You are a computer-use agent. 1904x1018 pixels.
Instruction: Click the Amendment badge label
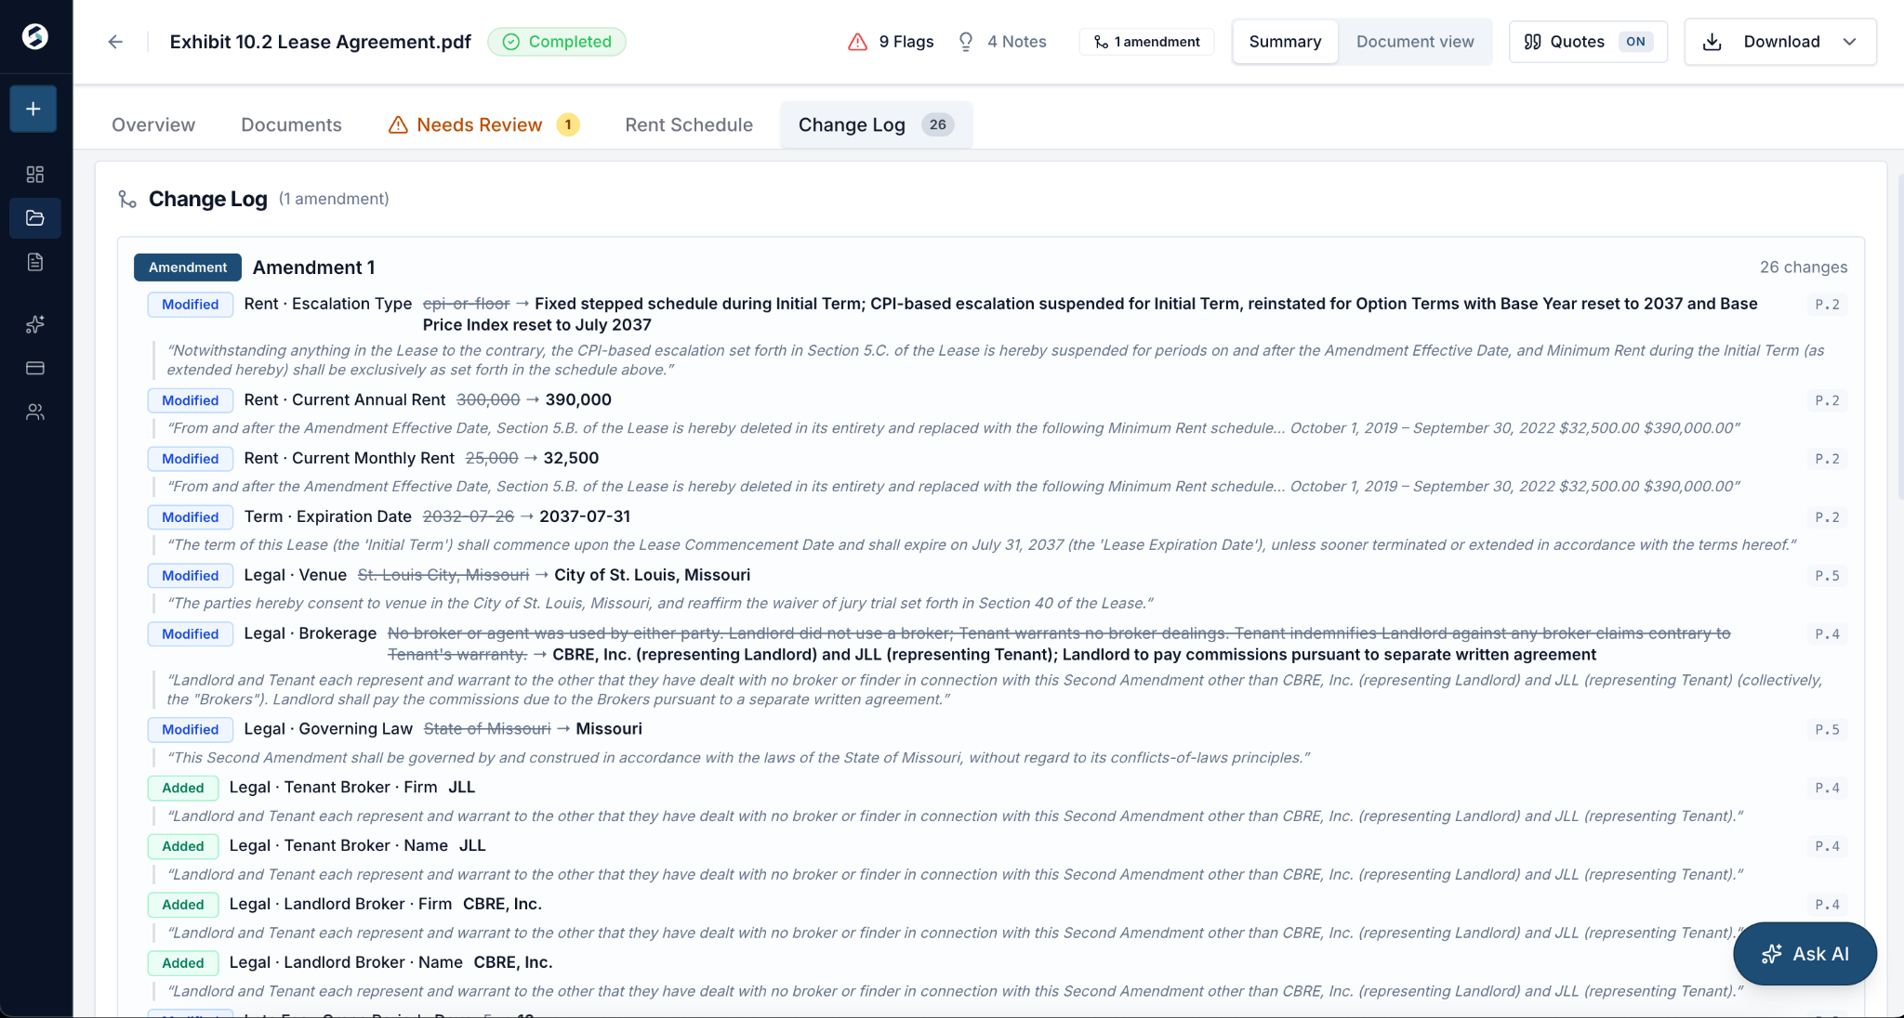pyautogui.click(x=188, y=268)
